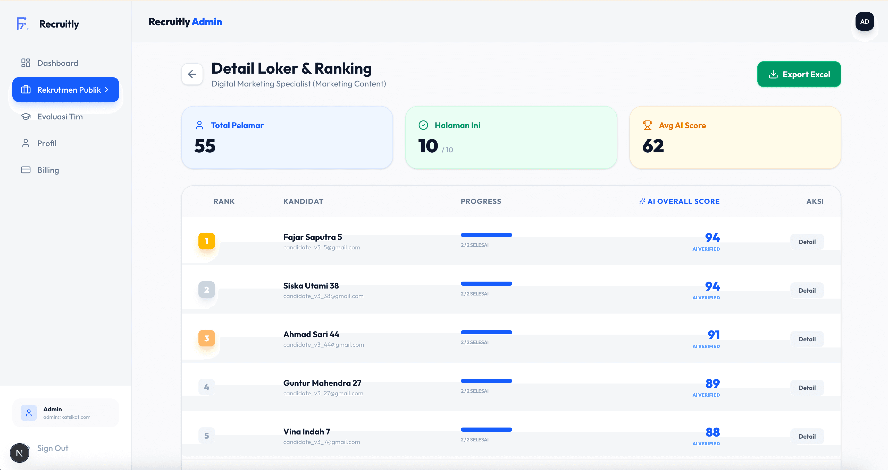Click the Next.js N dev indicator
The width and height of the screenshot is (888, 470).
click(x=19, y=453)
